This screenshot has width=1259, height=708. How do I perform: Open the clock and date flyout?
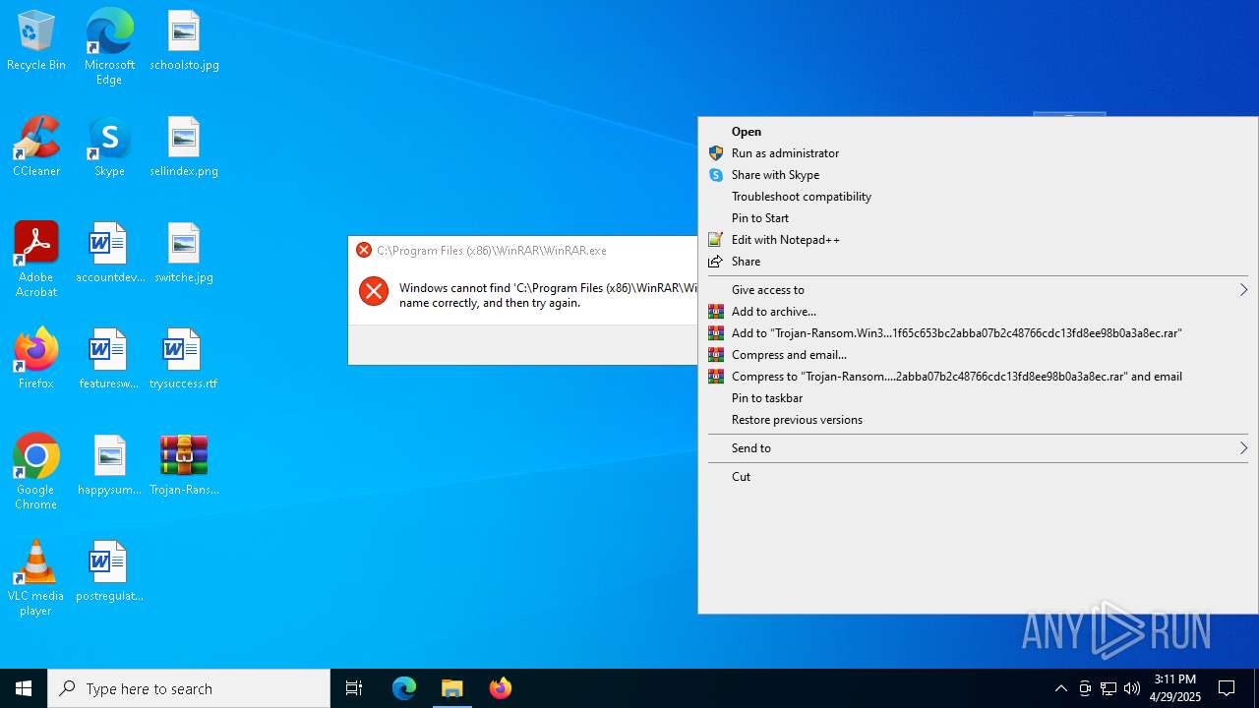pos(1176,688)
